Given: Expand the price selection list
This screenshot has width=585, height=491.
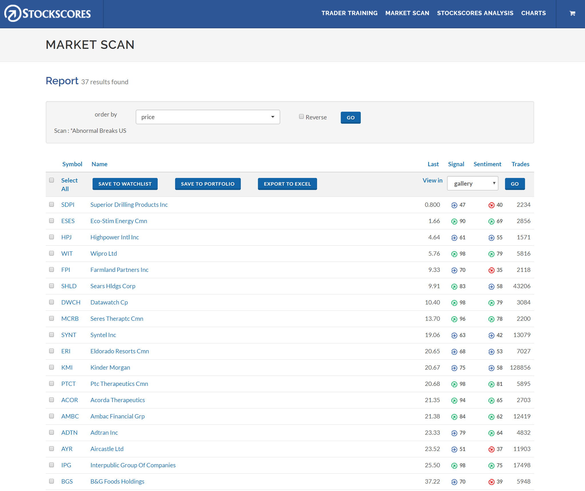Looking at the screenshot, I should tap(208, 117).
